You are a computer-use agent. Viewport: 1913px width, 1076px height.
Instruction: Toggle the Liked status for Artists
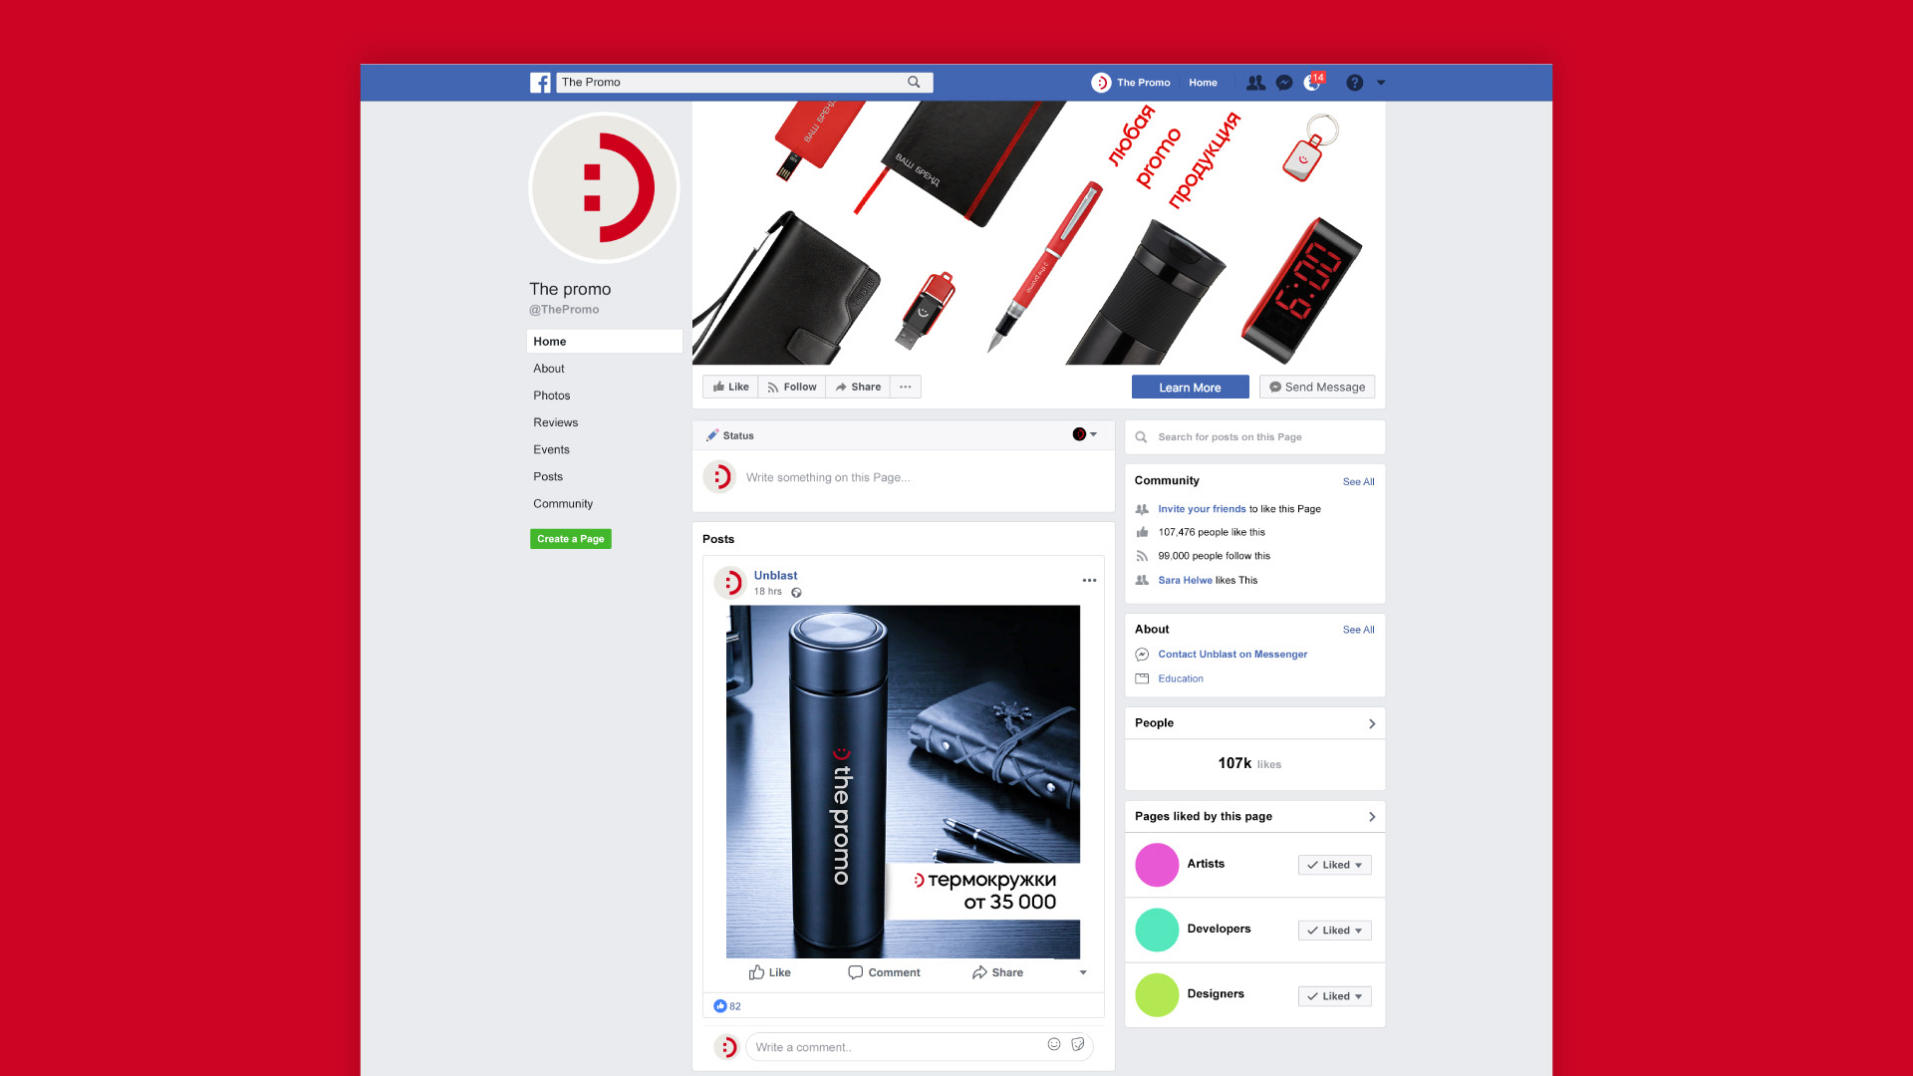coord(1334,865)
